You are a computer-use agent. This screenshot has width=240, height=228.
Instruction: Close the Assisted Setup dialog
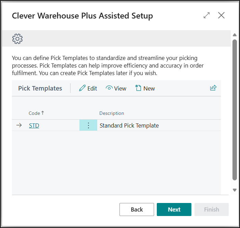(222, 15)
